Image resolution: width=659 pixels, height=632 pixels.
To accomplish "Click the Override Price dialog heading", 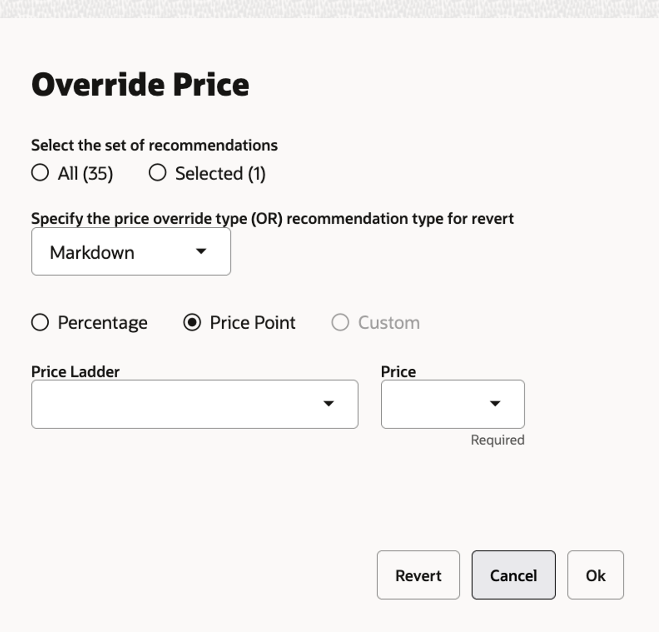I will click(x=140, y=84).
